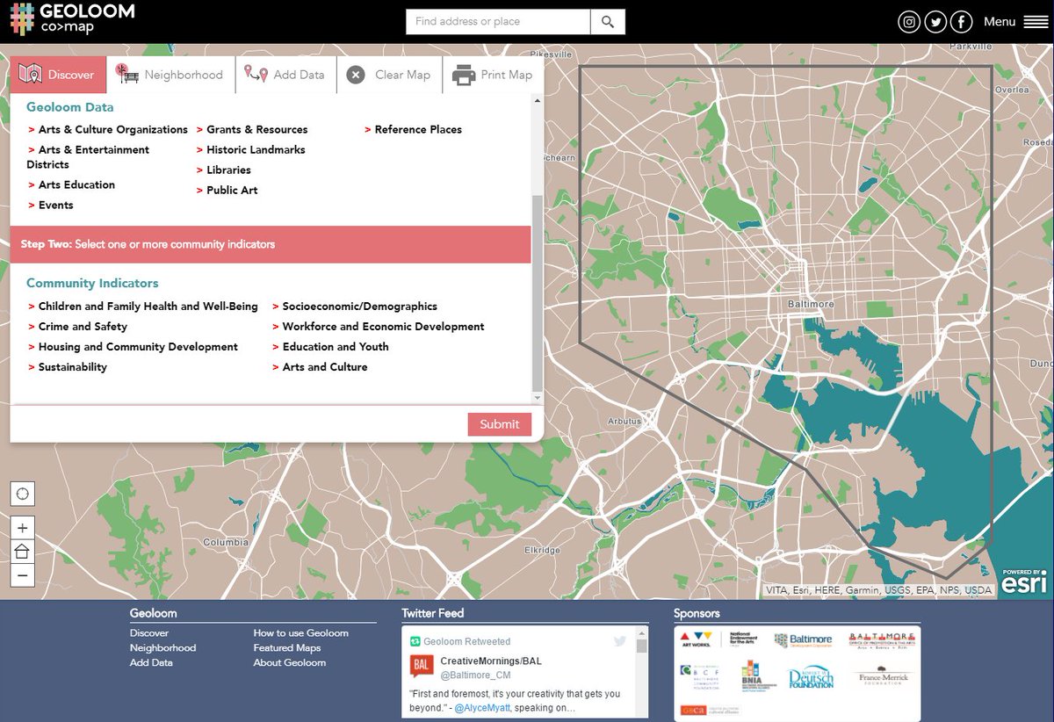The width and height of the screenshot is (1054, 722).
Task: Click the @AlyceMyatt mention
Action: [484, 708]
